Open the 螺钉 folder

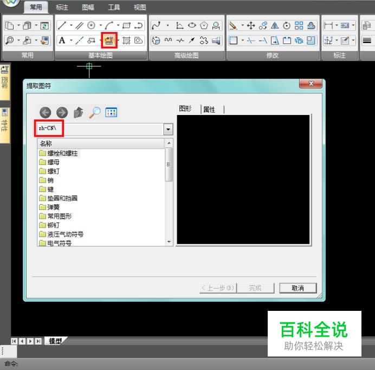tap(49, 171)
